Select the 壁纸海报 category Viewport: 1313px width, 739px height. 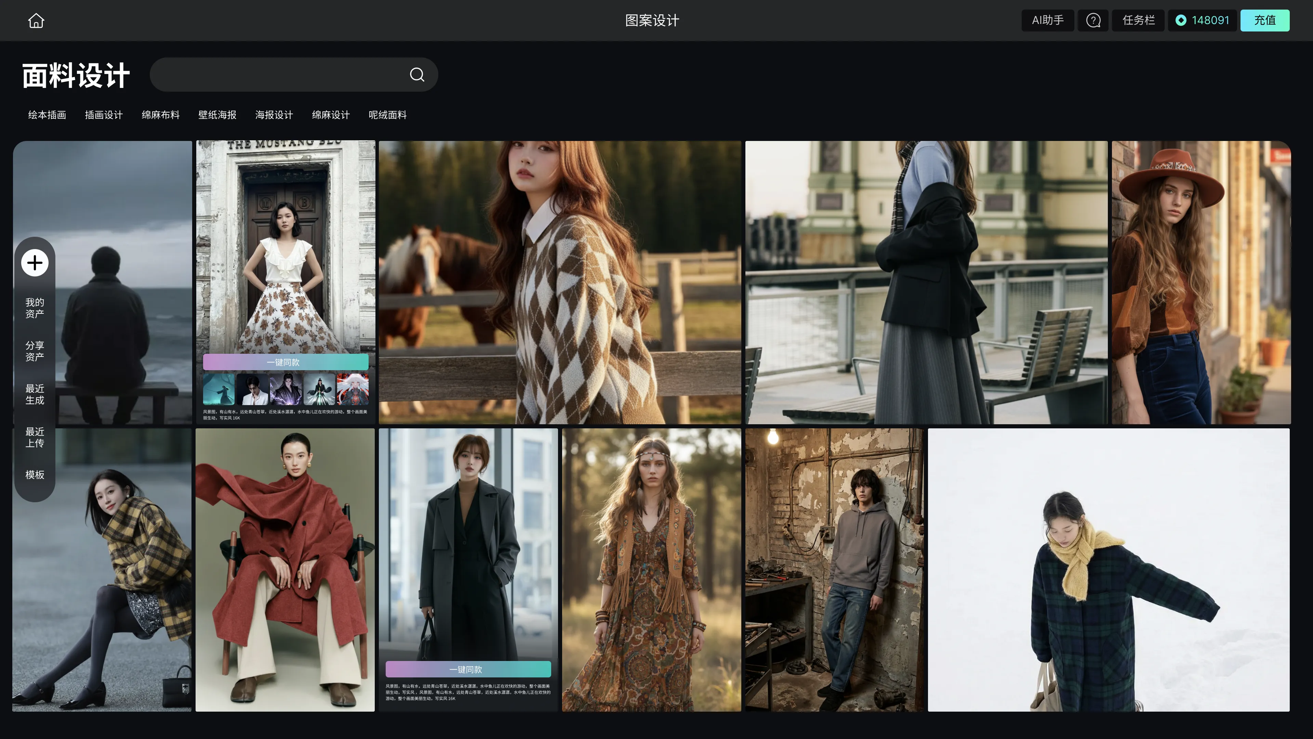(x=217, y=115)
